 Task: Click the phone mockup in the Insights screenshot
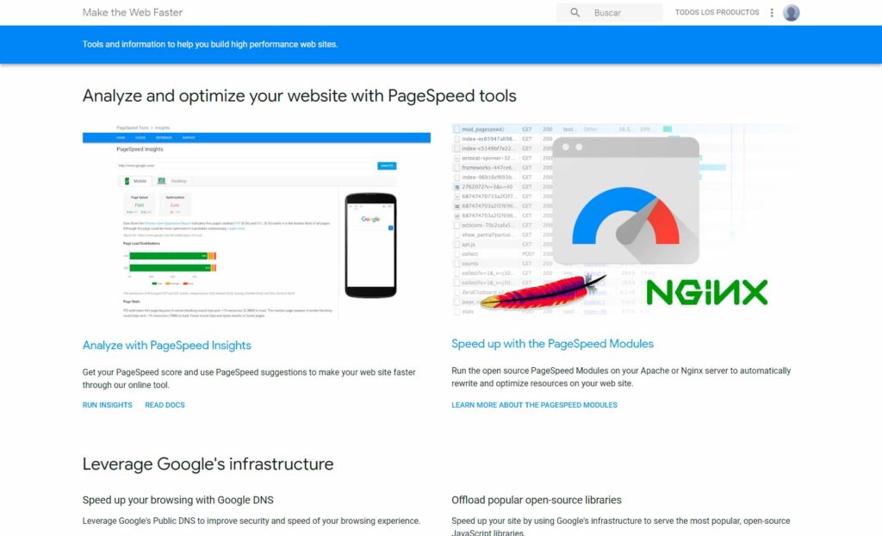coord(370,245)
